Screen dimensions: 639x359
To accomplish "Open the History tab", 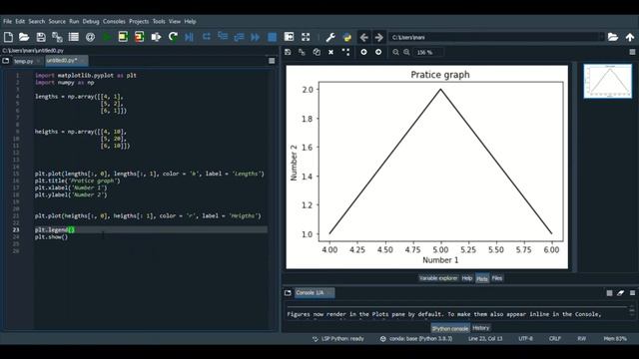I will (x=481, y=328).
